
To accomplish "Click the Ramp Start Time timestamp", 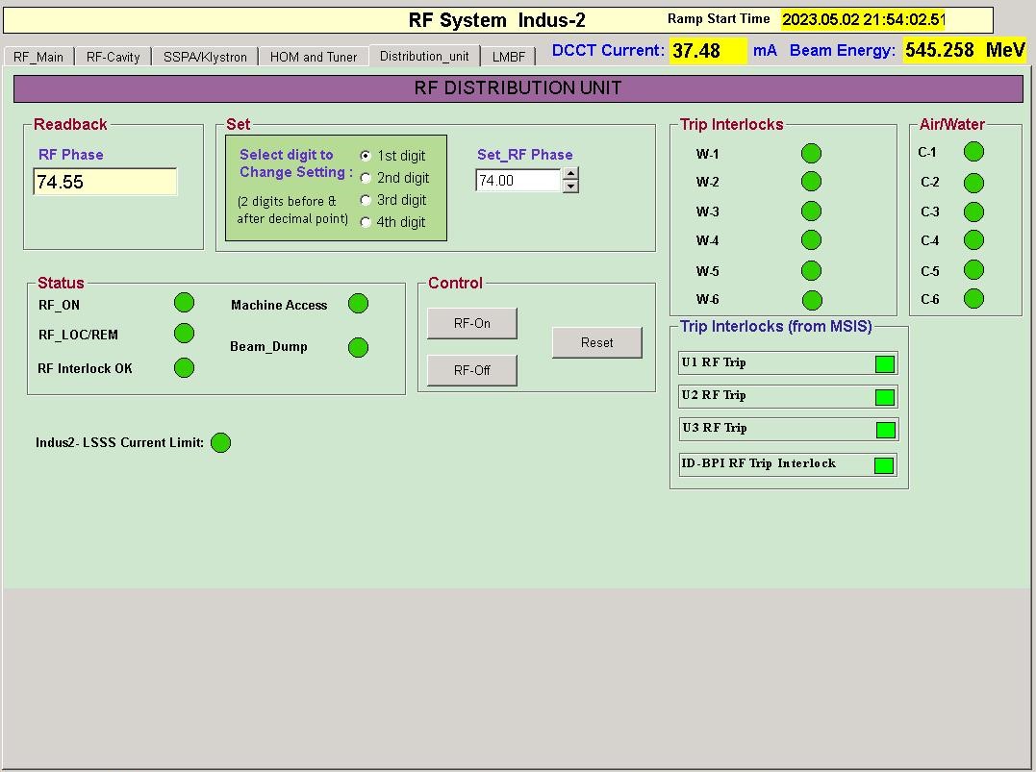I will coord(864,19).
